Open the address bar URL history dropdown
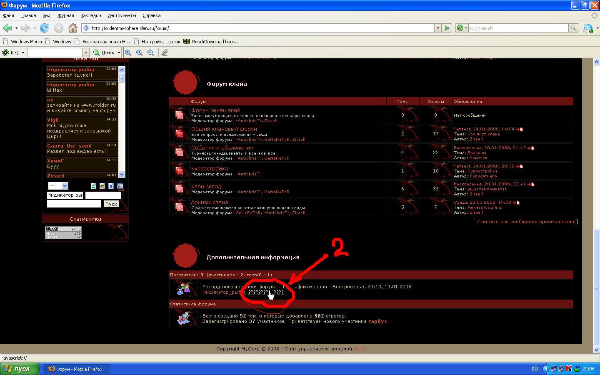This screenshot has height=375, width=600. (x=437, y=28)
